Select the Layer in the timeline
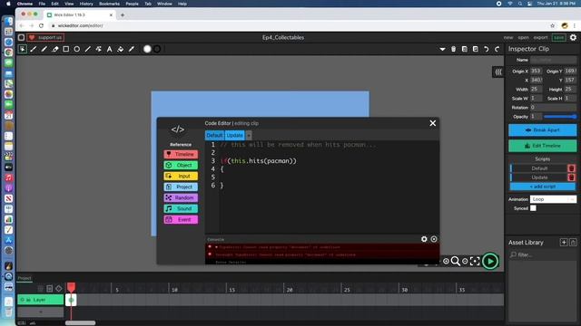This screenshot has height=326, width=581. pyautogui.click(x=40, y=300)
